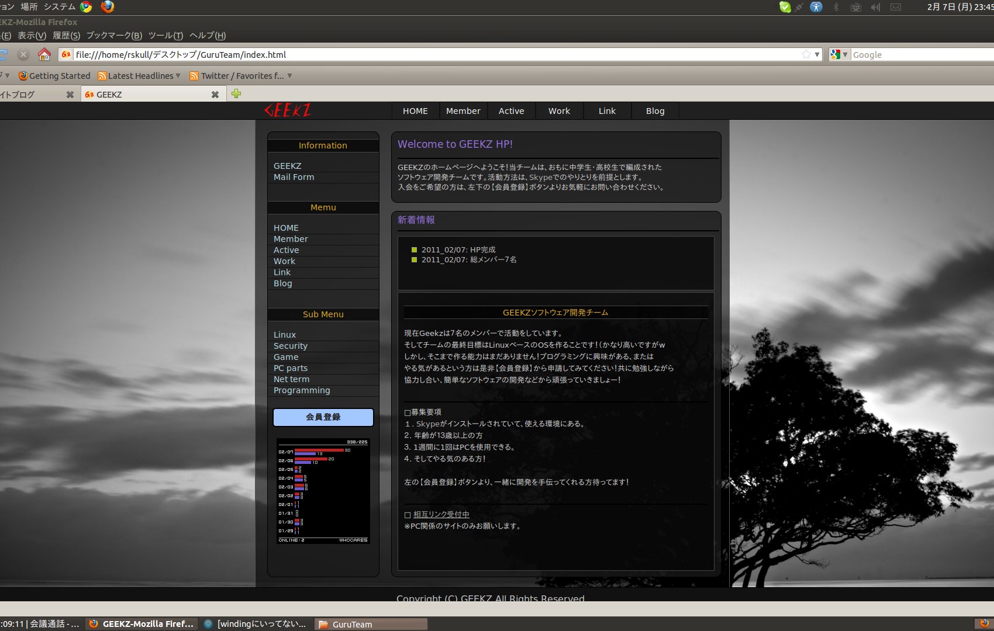Open the ブックマーク(B) menu
994x631 pixels.
(x=115, y=36)
